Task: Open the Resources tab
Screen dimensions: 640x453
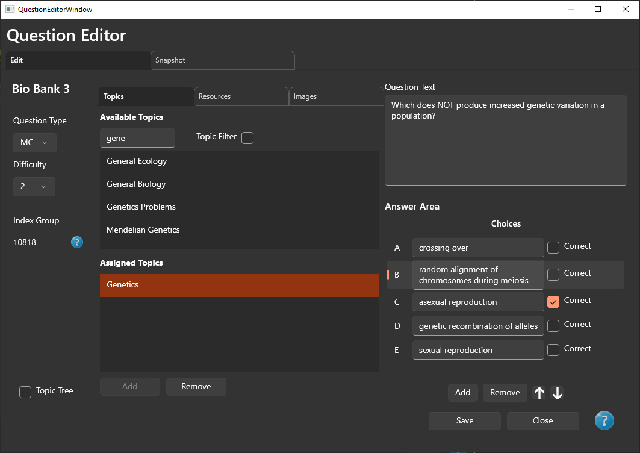Action: point(241,96)
